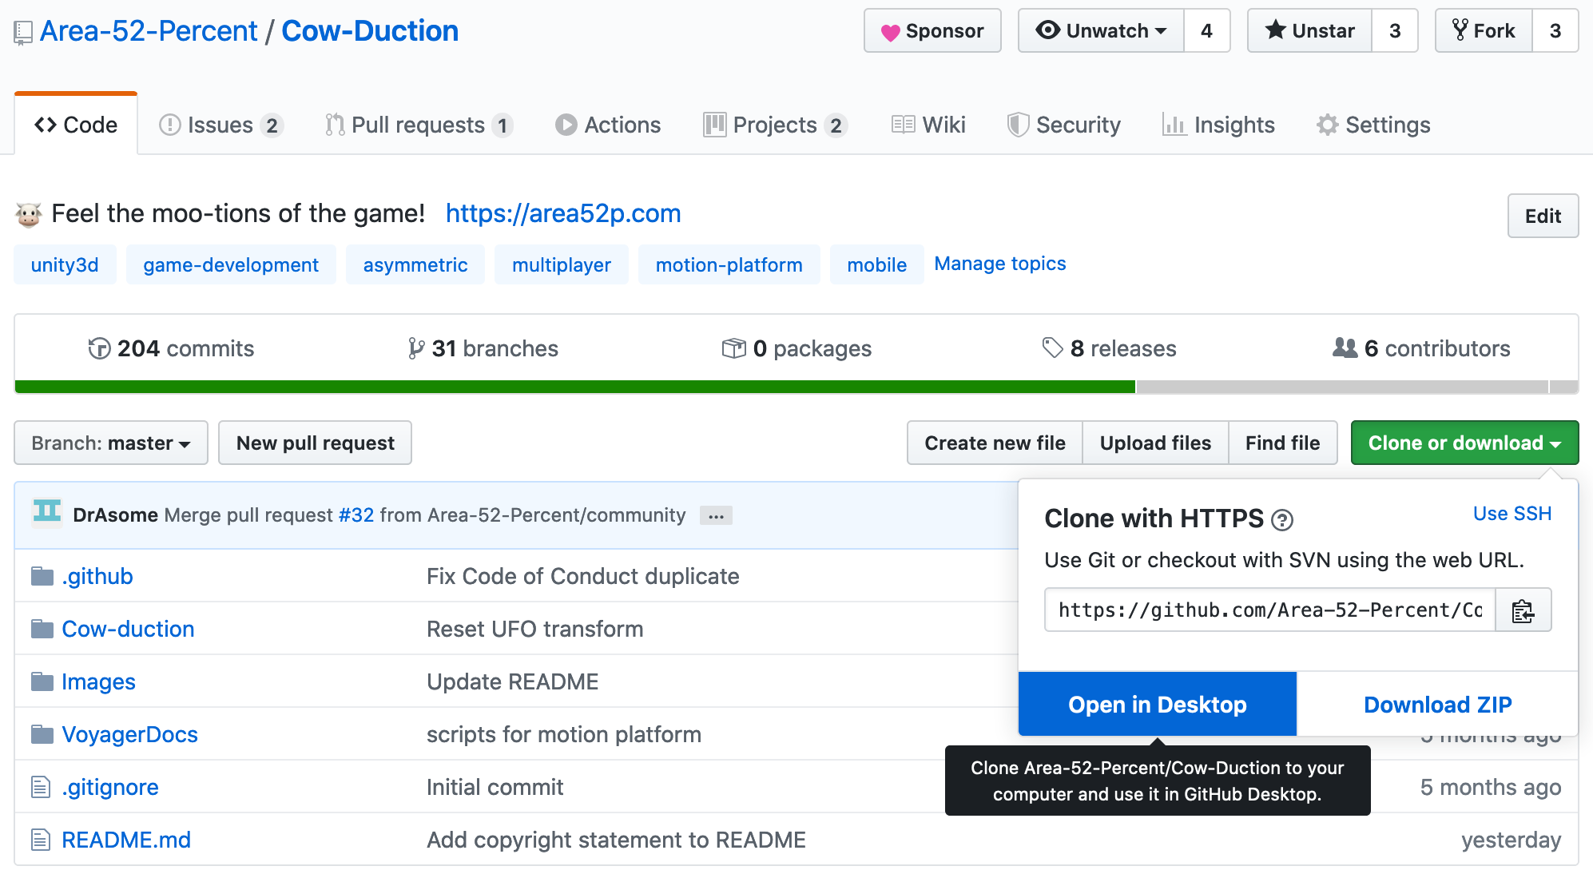This screenshot has width=1593, height=874.
Task: Expand commit message ellipsis button
Action: pyautogui.click(x=716, y=516)
